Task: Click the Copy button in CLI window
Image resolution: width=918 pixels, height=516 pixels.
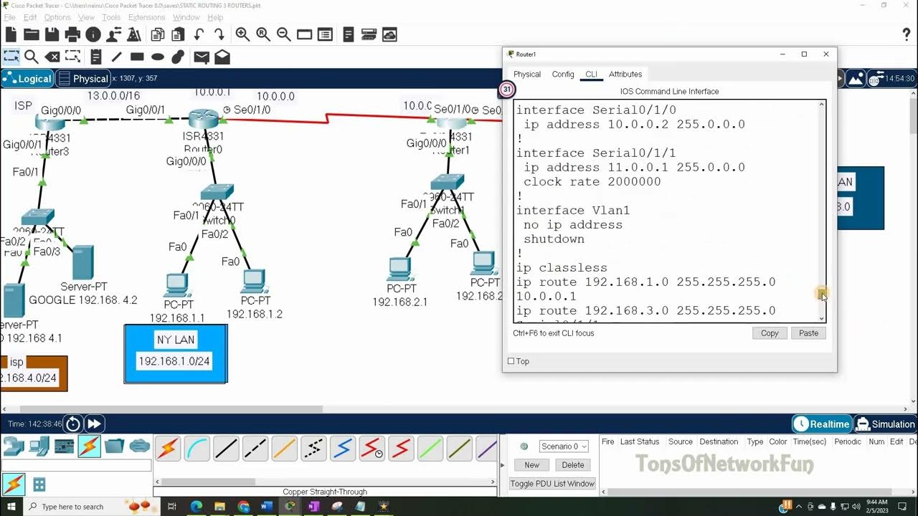Action: point(770,333)
